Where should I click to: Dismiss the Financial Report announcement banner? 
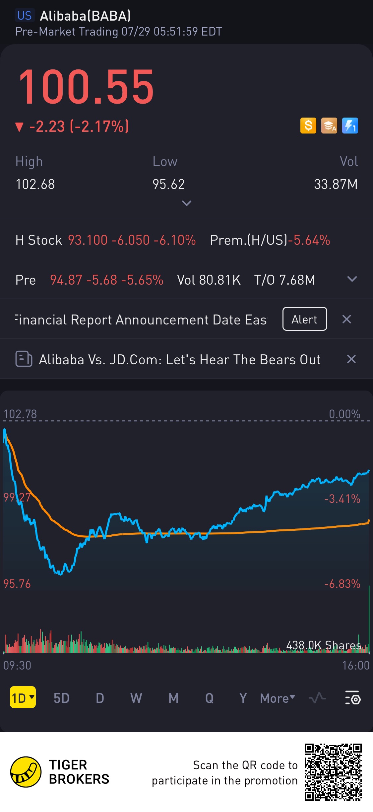click(346, 319)
